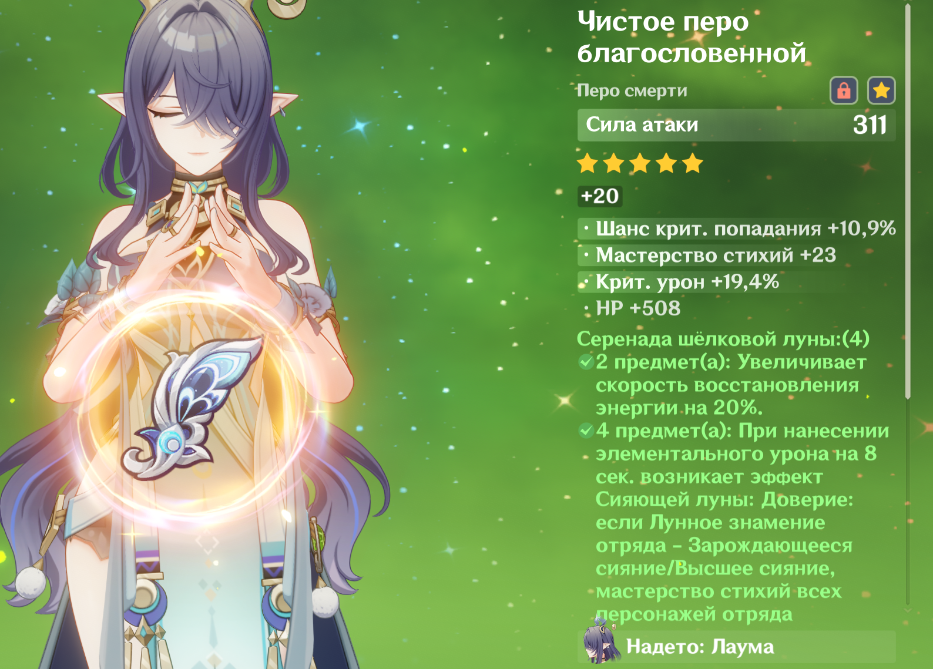
Task: Select the Шанс крит. попадания substat
Action: (737, 228)
